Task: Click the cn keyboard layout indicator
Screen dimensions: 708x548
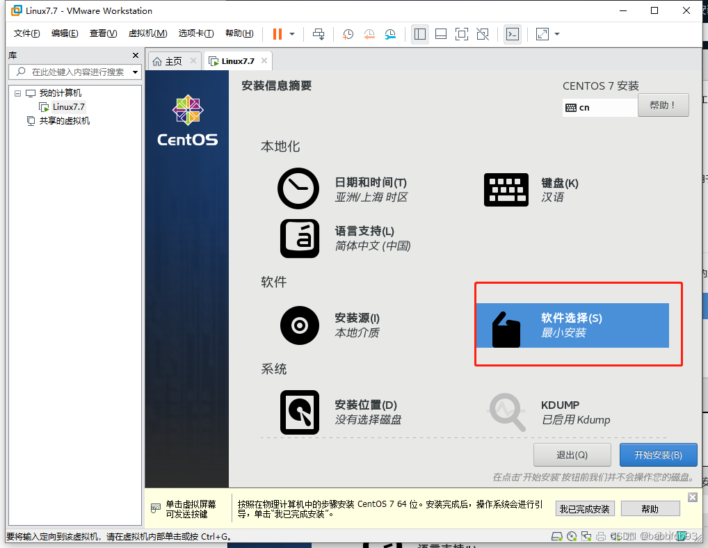Action: (x=600, y=107)
